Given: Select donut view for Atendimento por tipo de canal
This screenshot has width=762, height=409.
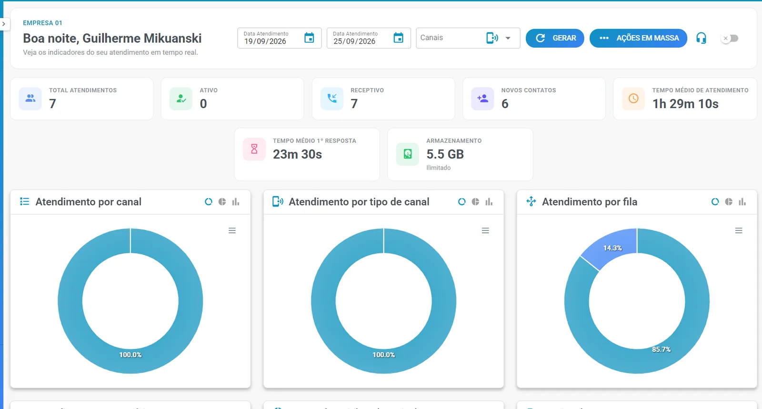Looking at the screenshot, I should [x=462, y=202].
